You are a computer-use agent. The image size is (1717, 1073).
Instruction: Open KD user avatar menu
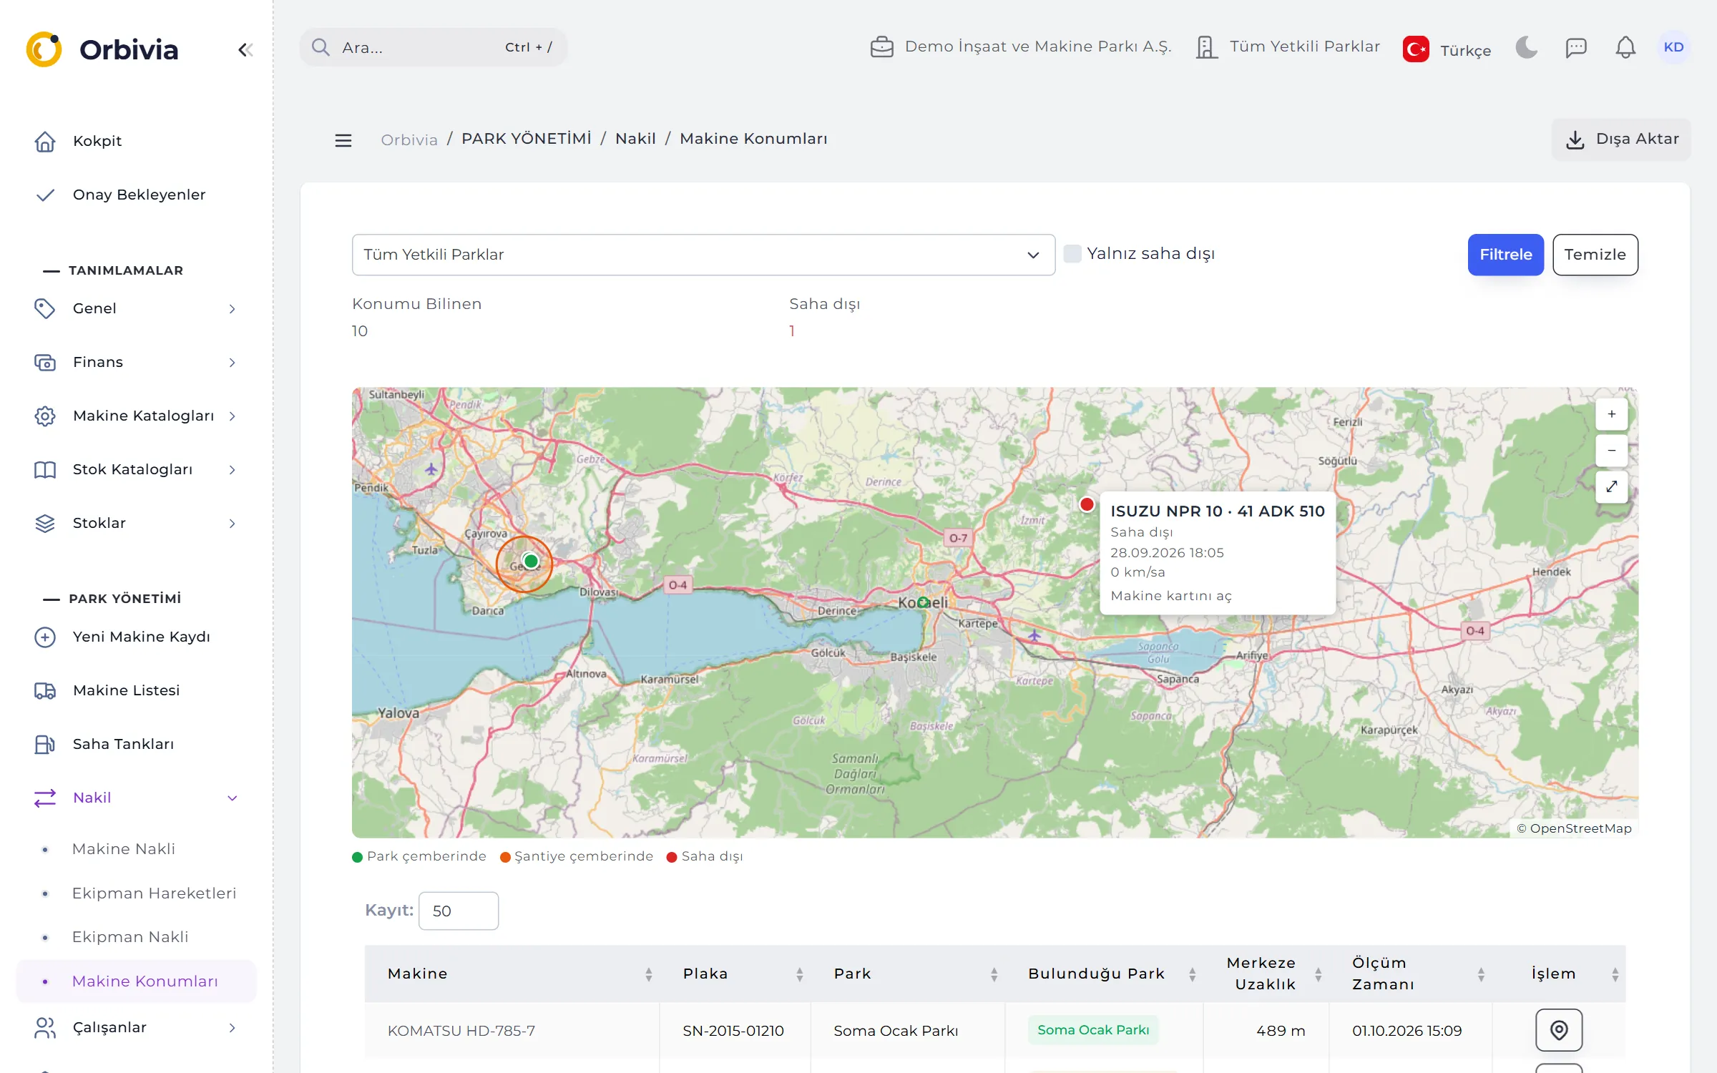point(1673,47)
